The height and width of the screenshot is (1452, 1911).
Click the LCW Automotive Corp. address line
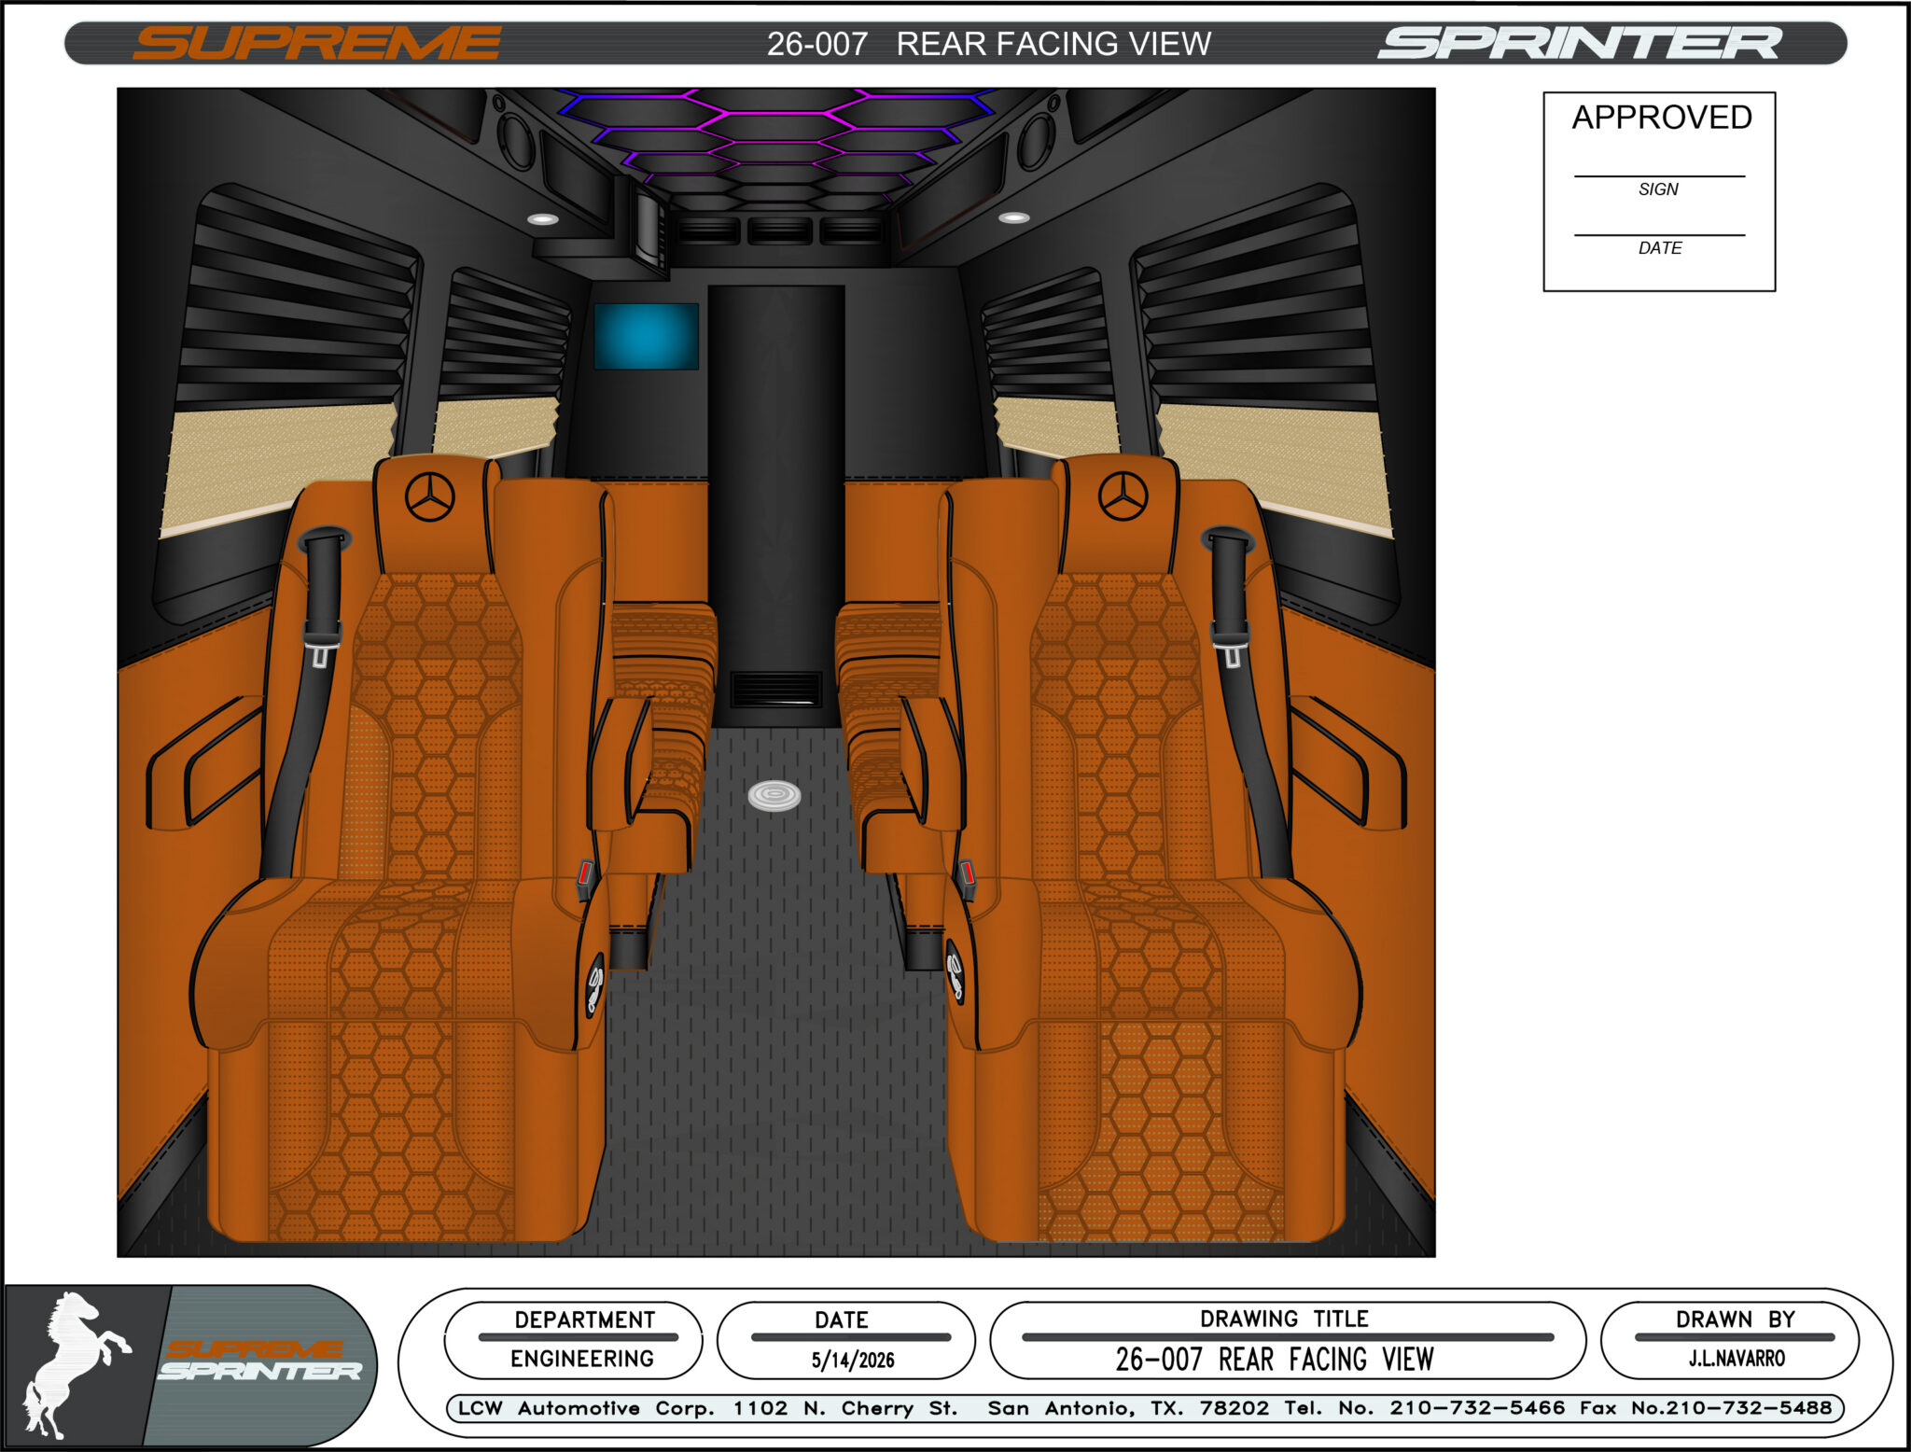[x=1145, y=1408]
